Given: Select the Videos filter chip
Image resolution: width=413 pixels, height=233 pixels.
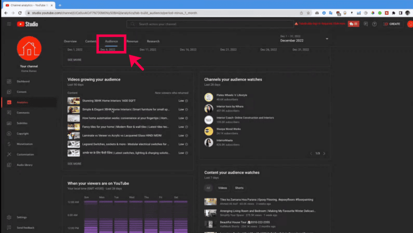Looking at the screenshot, I should coord(223,188).
